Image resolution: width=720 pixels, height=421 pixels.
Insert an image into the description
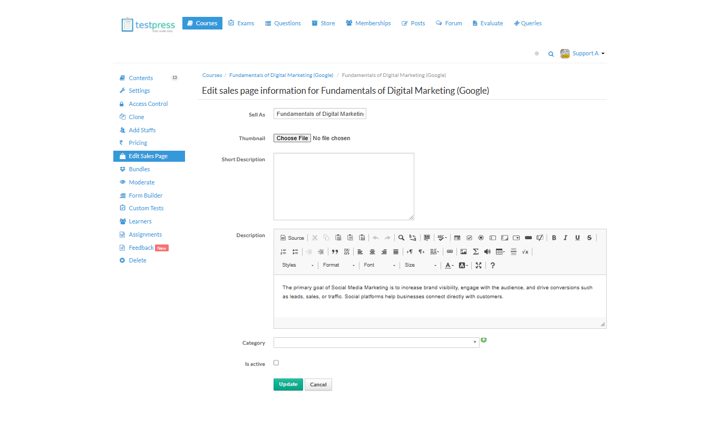(x=463, y=252)
